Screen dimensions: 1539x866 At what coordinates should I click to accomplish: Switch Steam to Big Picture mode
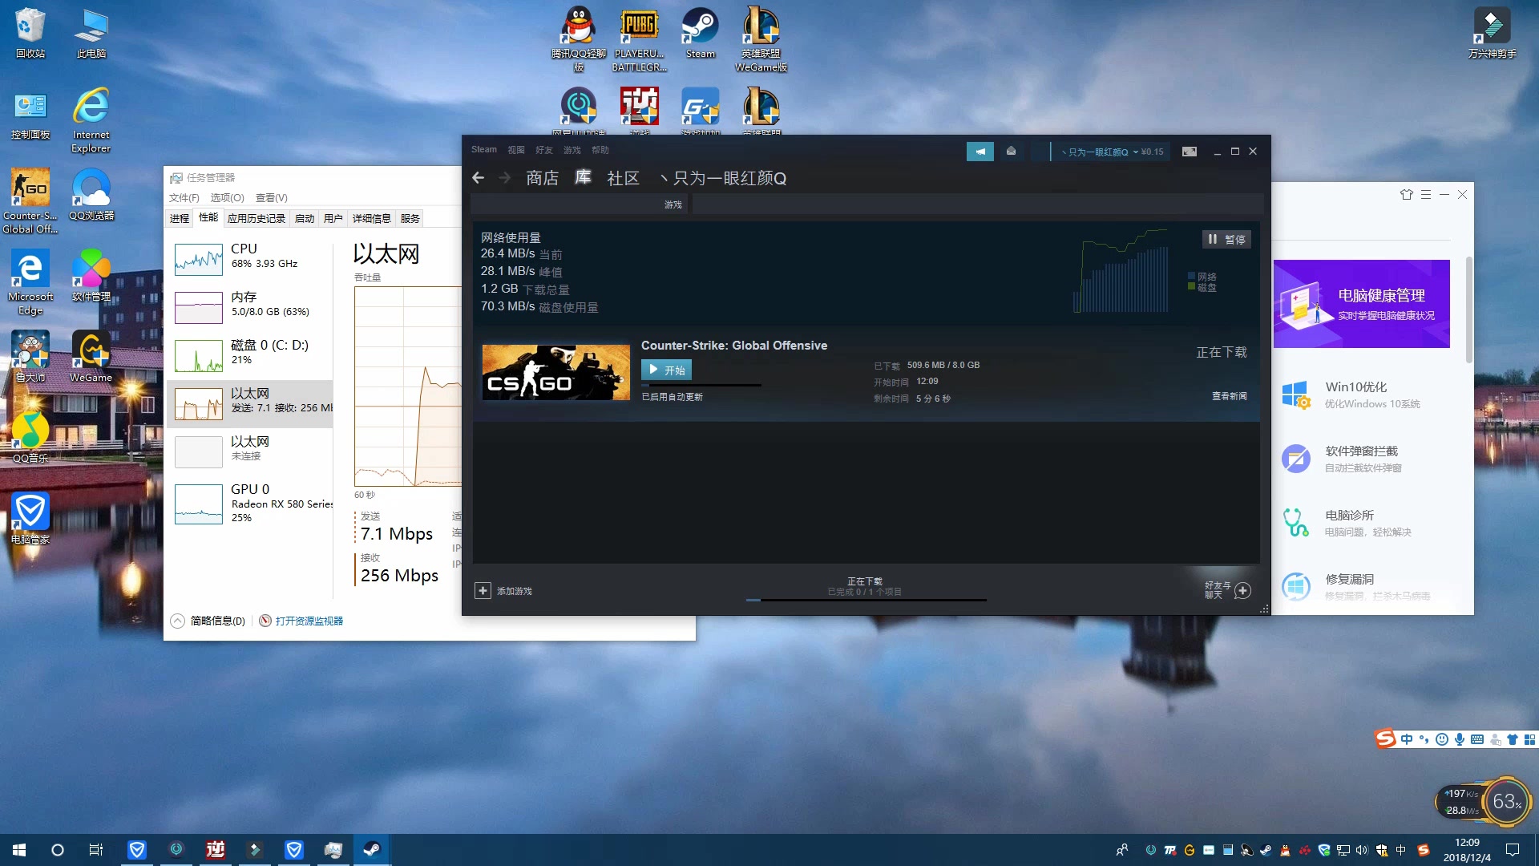click(1190, 152)
